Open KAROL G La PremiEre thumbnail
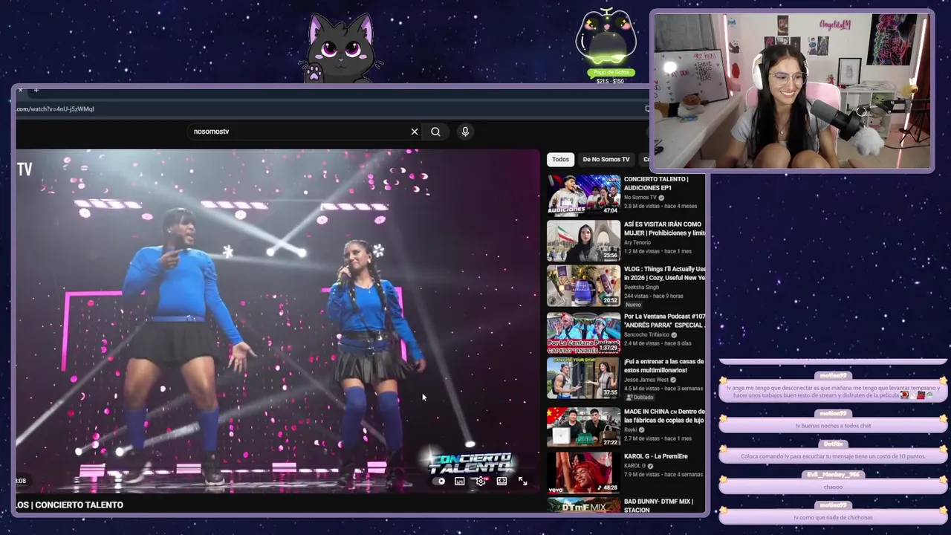This screenshot has width=951, height=535. [583, 472]
